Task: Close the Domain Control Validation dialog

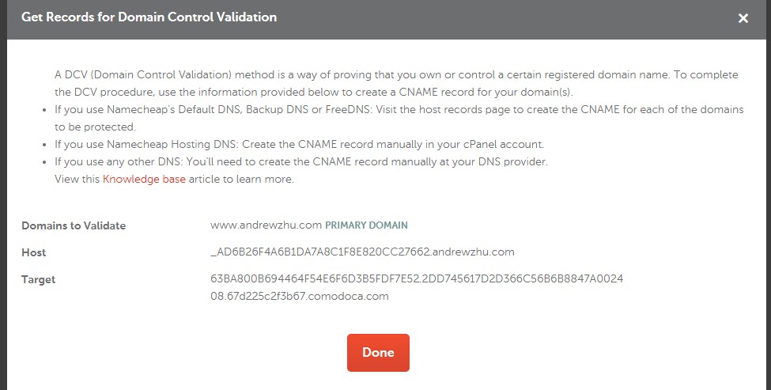Action: (x=743, y=18)
